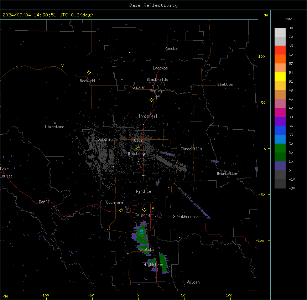The height and width of the screenshot is (300, 307).
Task: Pick the indigo 0-10 dBZ legend swatch
Action: point(280,166)
